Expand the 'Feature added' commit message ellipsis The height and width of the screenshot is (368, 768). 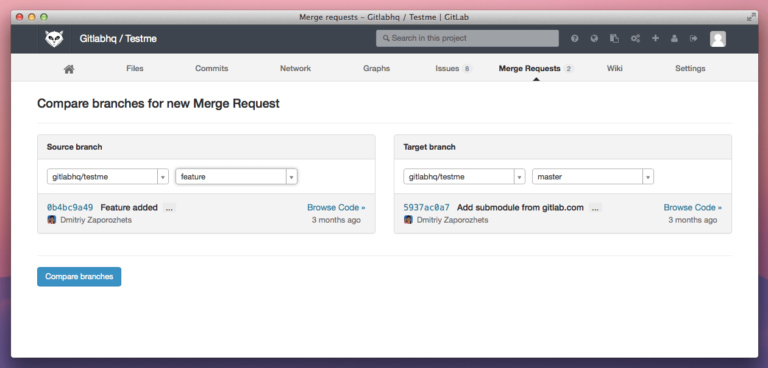click(x=169, y=207)
